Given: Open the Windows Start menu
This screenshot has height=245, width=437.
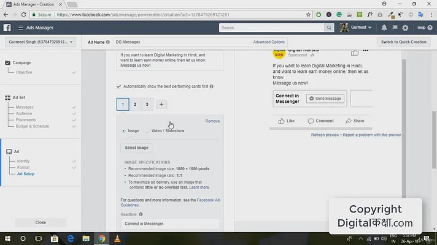Looking at the screenshot, I should click(x=7, y=239).
